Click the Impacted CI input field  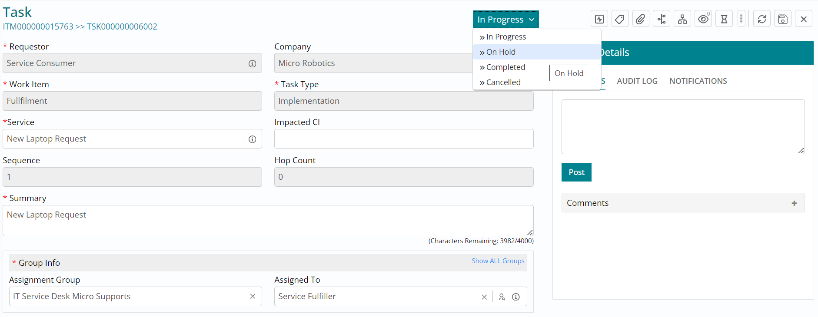(x=404, y=139)
